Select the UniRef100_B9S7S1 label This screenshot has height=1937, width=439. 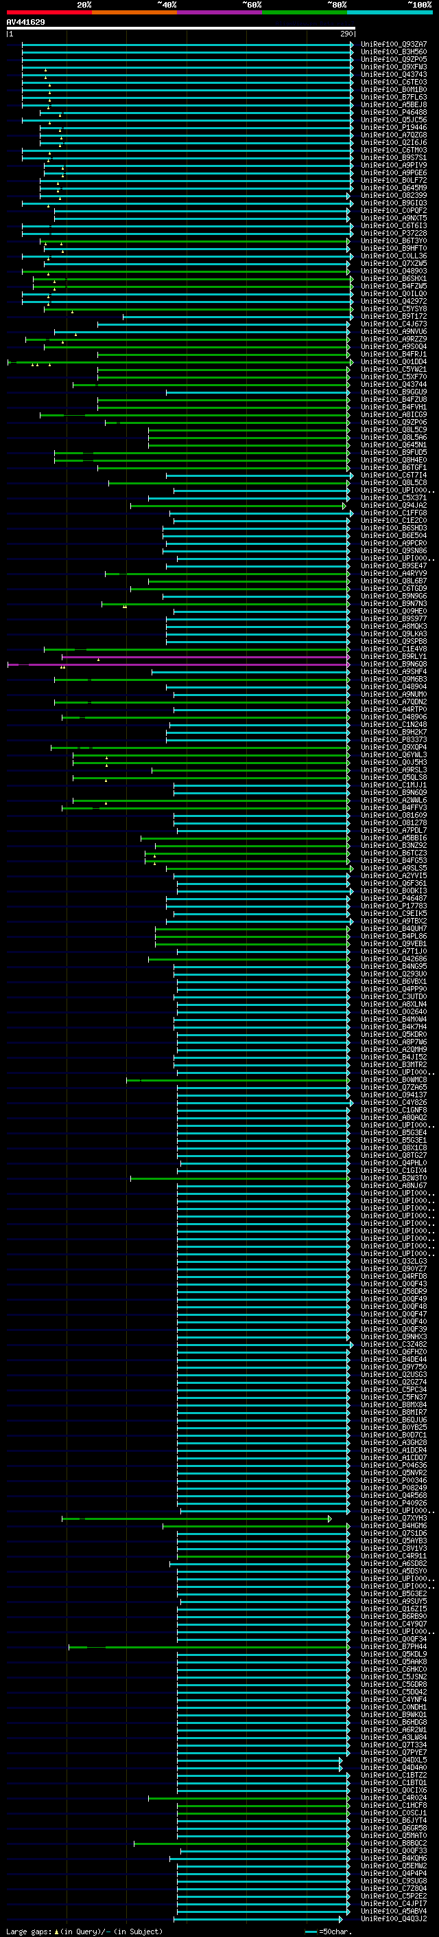point(394,158)
